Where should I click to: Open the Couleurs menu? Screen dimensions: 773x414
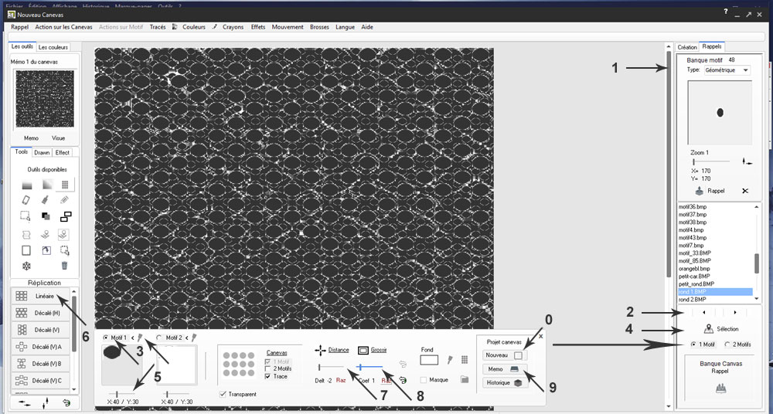193,27
